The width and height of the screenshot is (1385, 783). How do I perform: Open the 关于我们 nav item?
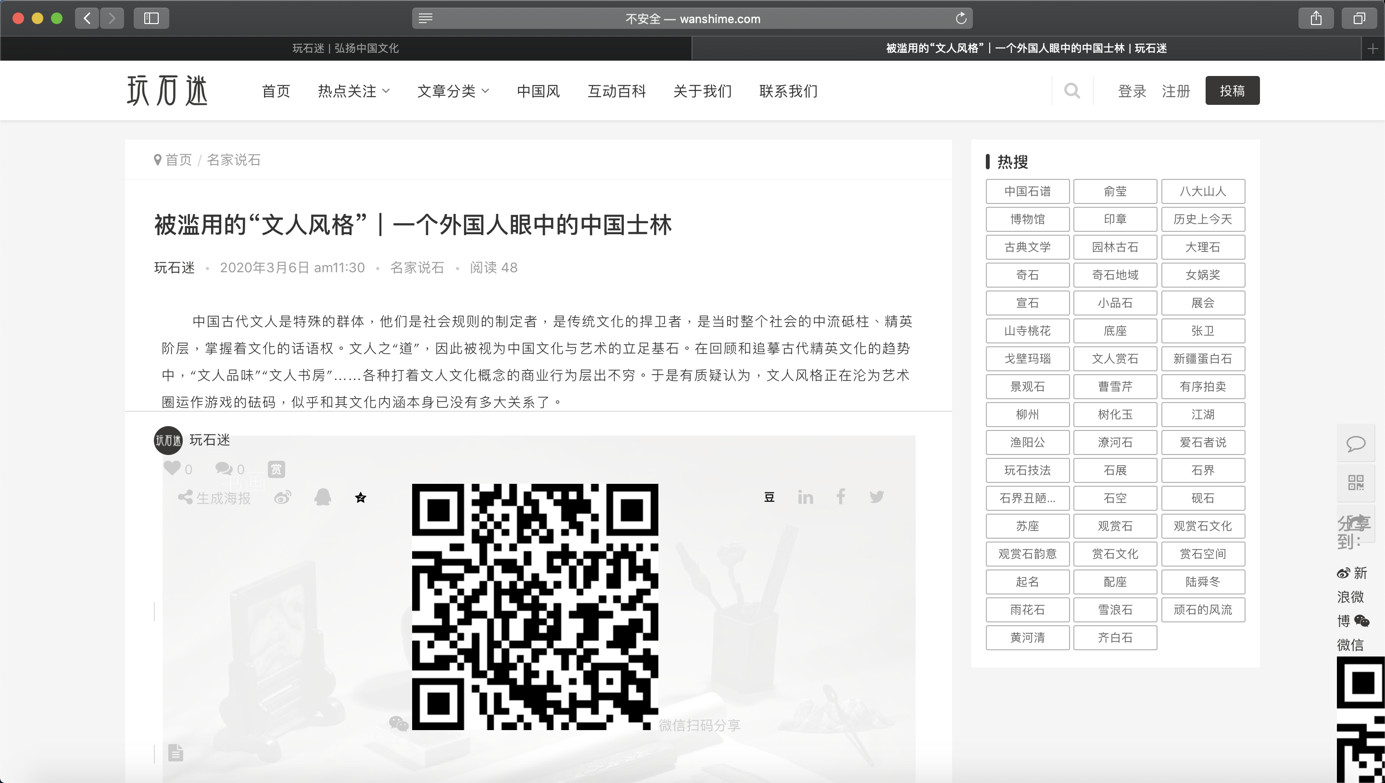click(x=702, y=91)
